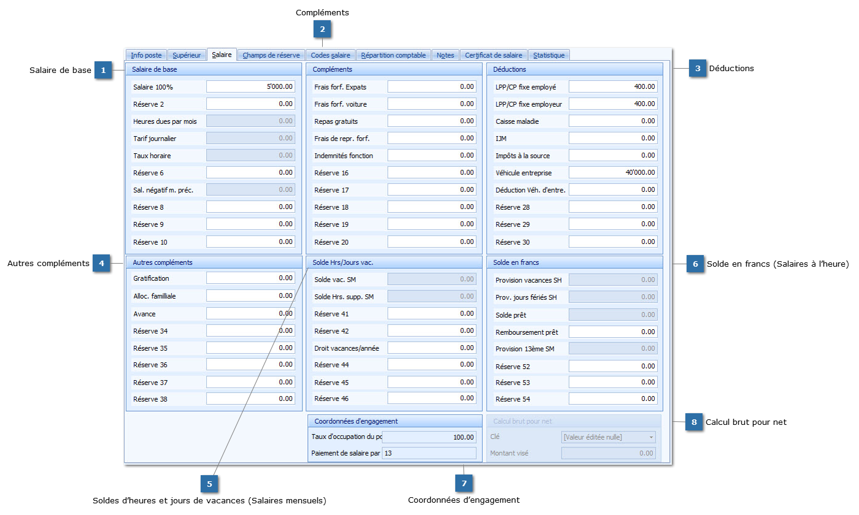Viewport: 859px width, 515px height.
Task: Select the Répartition comptable tab
Action: 393,55
